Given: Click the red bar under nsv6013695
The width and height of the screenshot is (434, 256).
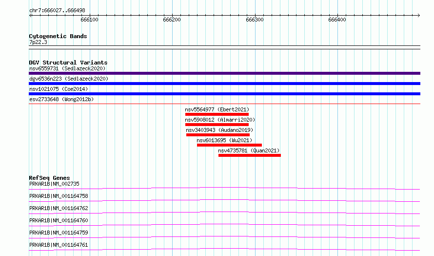Looking at the screenshot, I should 230,145.
